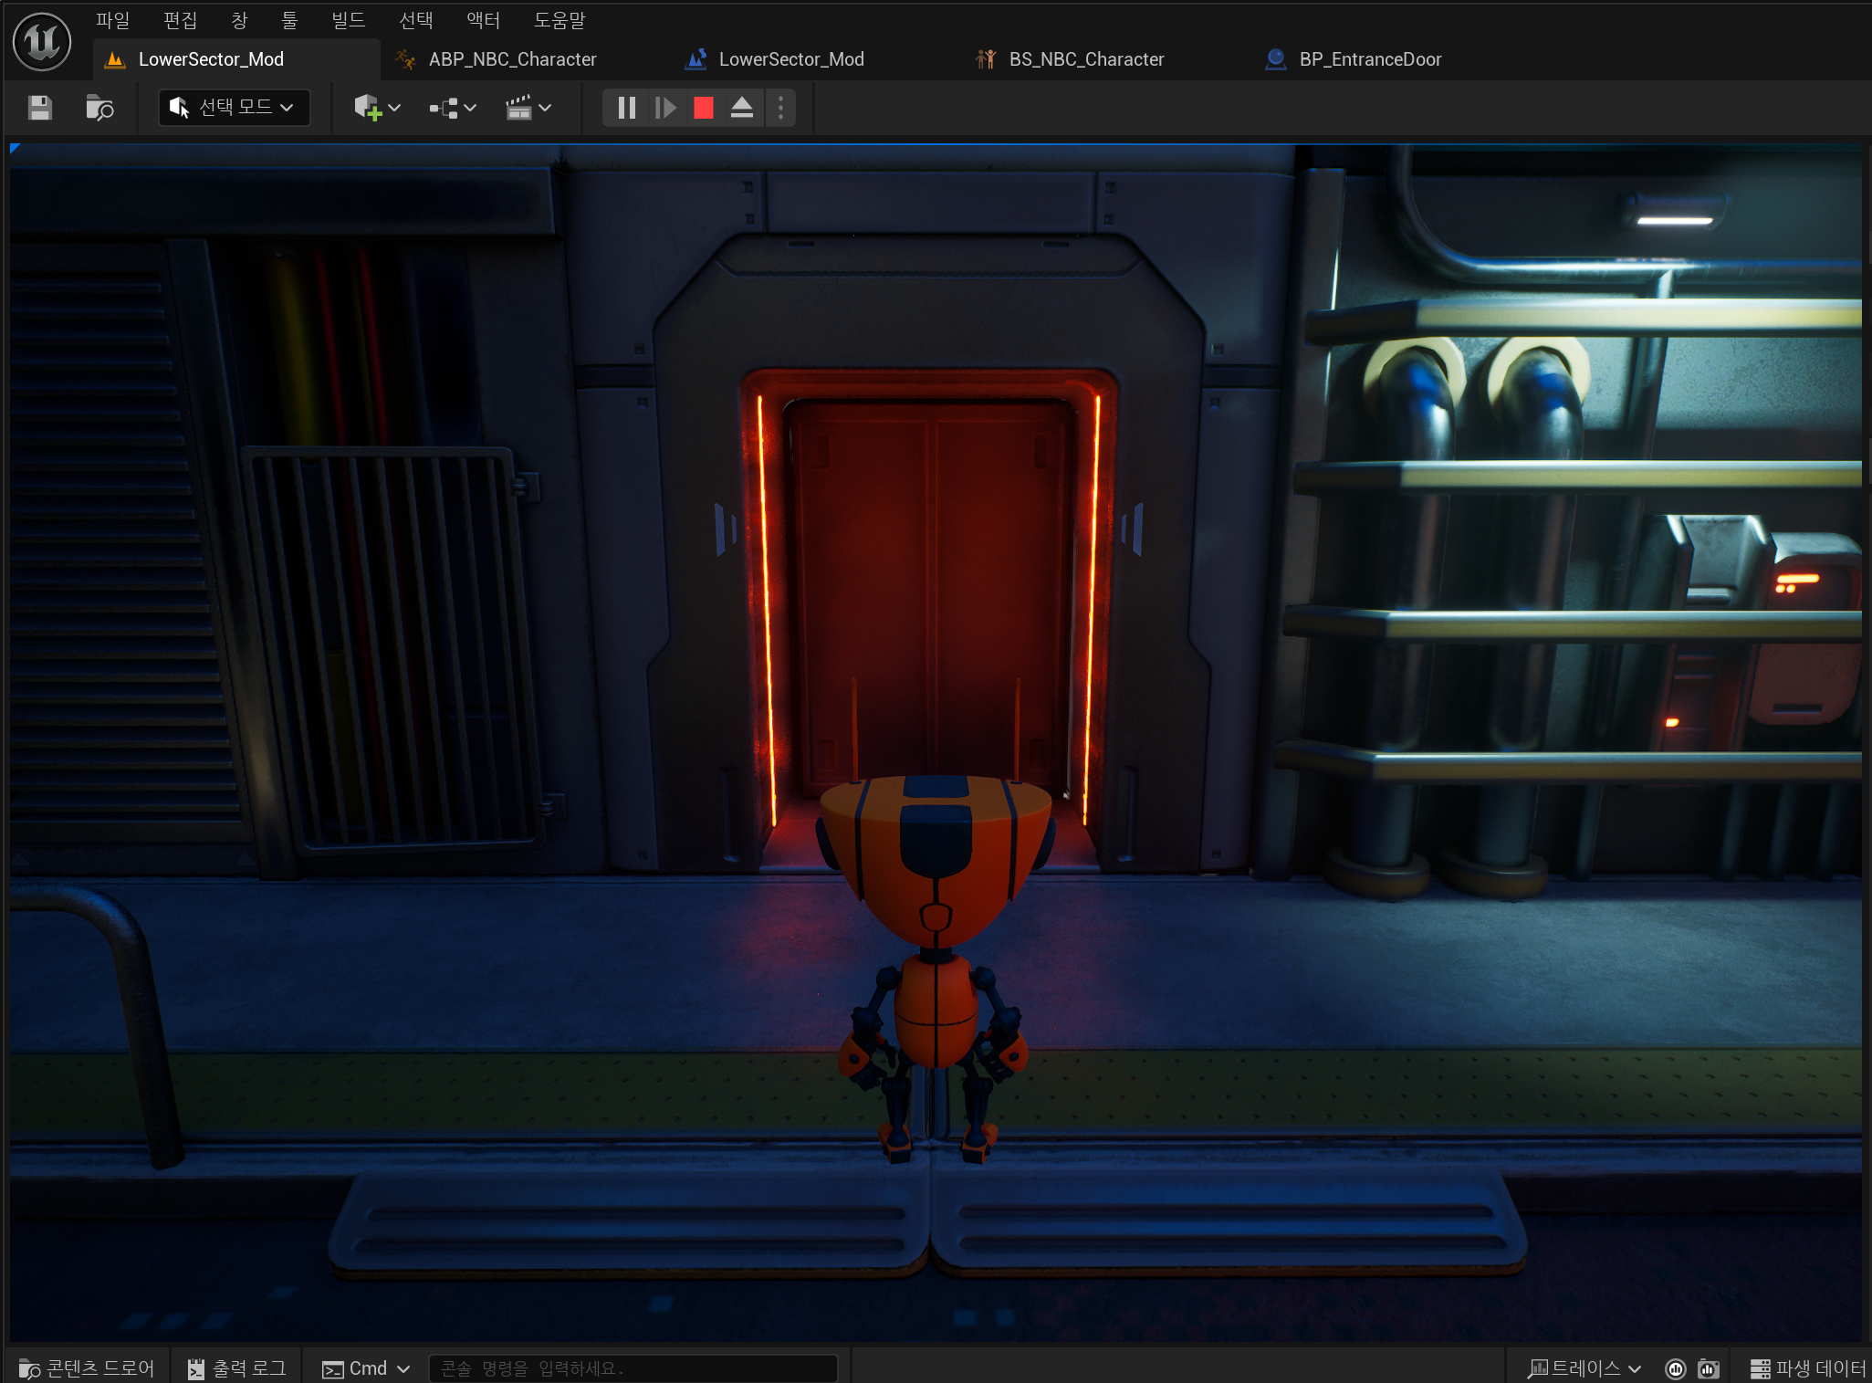Expand the Cmd console type dropdown

tap(366, 1367)
